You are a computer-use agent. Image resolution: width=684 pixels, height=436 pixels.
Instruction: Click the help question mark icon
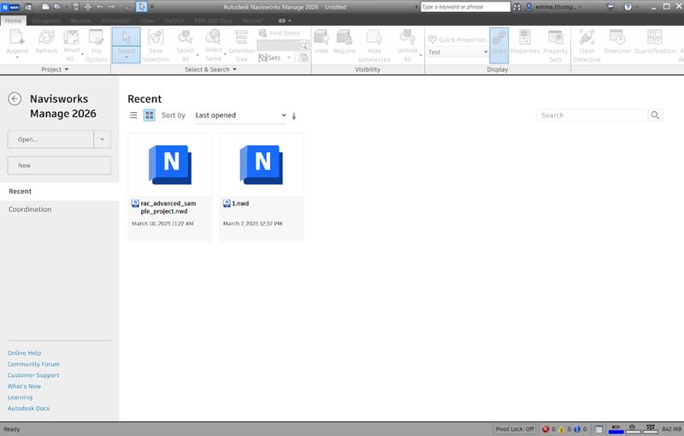628,7
